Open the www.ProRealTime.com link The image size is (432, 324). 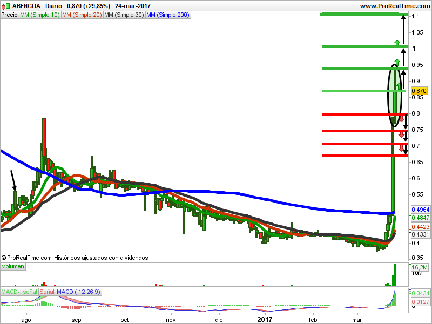[395, 6]
